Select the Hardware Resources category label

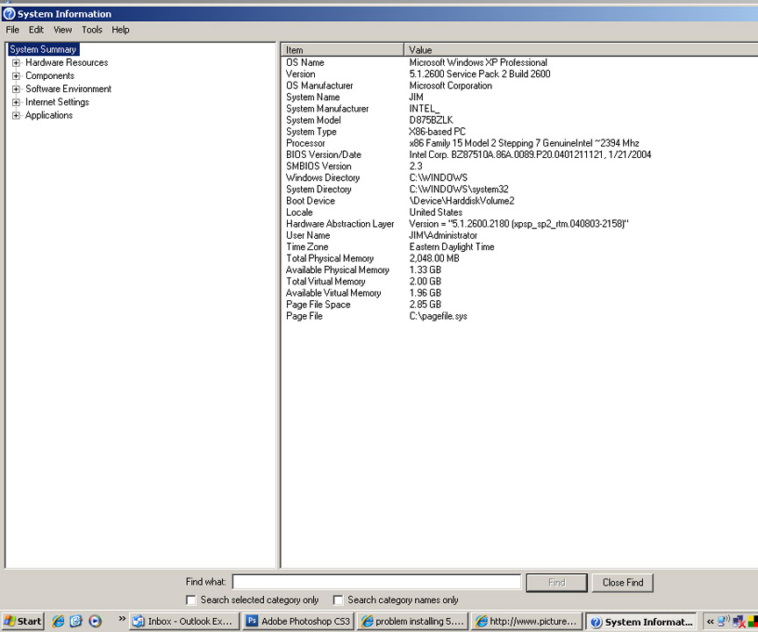tap(67, 62)
